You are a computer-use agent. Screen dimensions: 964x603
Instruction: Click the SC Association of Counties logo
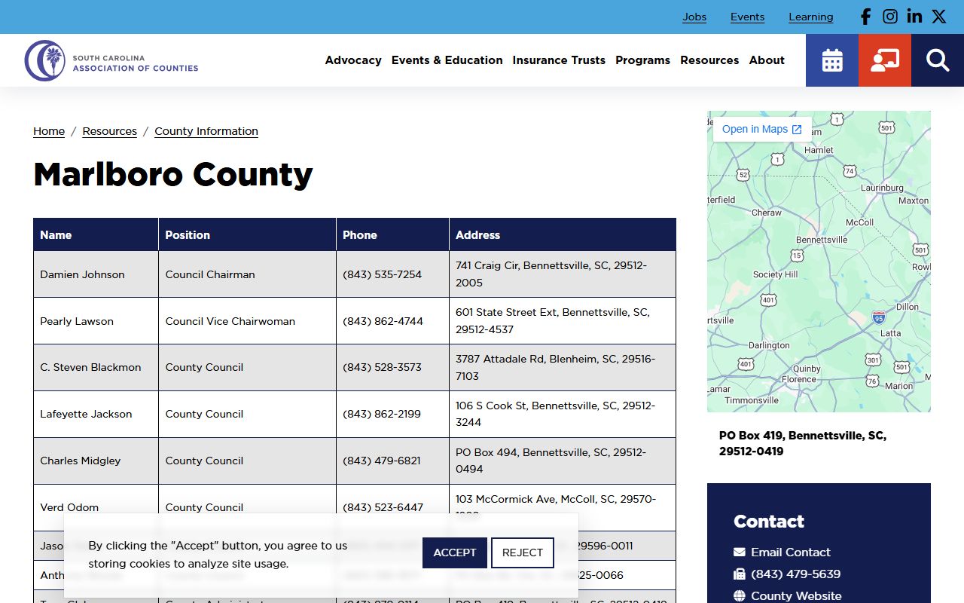pyautogui.click(x=111, y=60)
